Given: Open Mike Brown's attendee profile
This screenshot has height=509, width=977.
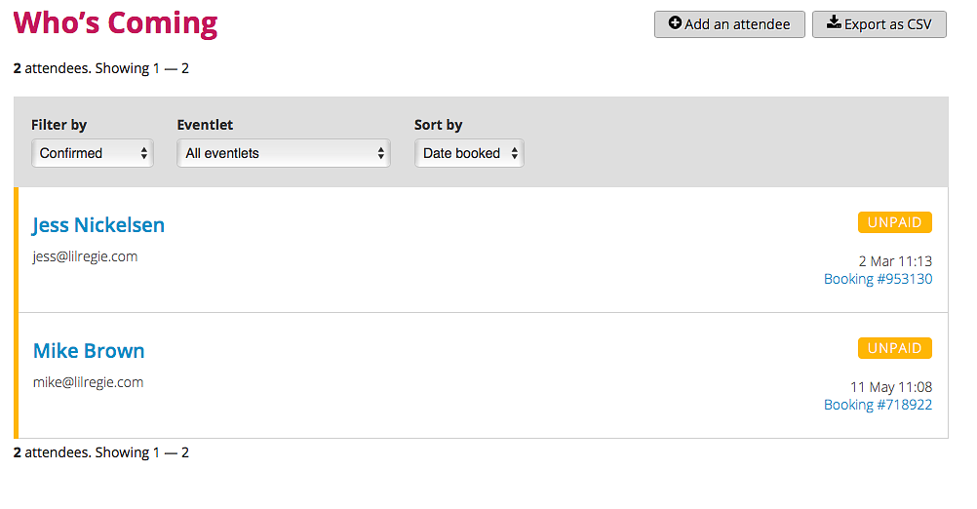Looking at the screenshot, I should click(x=89, y=351).
